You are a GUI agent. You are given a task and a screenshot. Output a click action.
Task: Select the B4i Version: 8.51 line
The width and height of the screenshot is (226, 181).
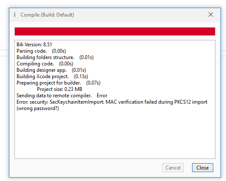(34, 45)
